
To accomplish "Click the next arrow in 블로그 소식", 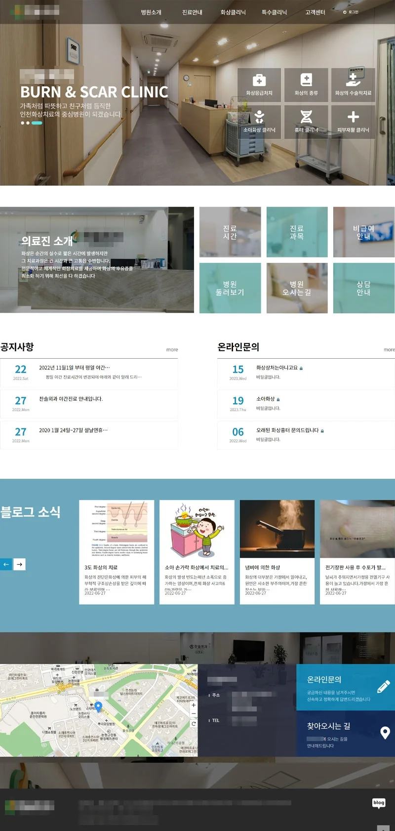I will point(19,564).
